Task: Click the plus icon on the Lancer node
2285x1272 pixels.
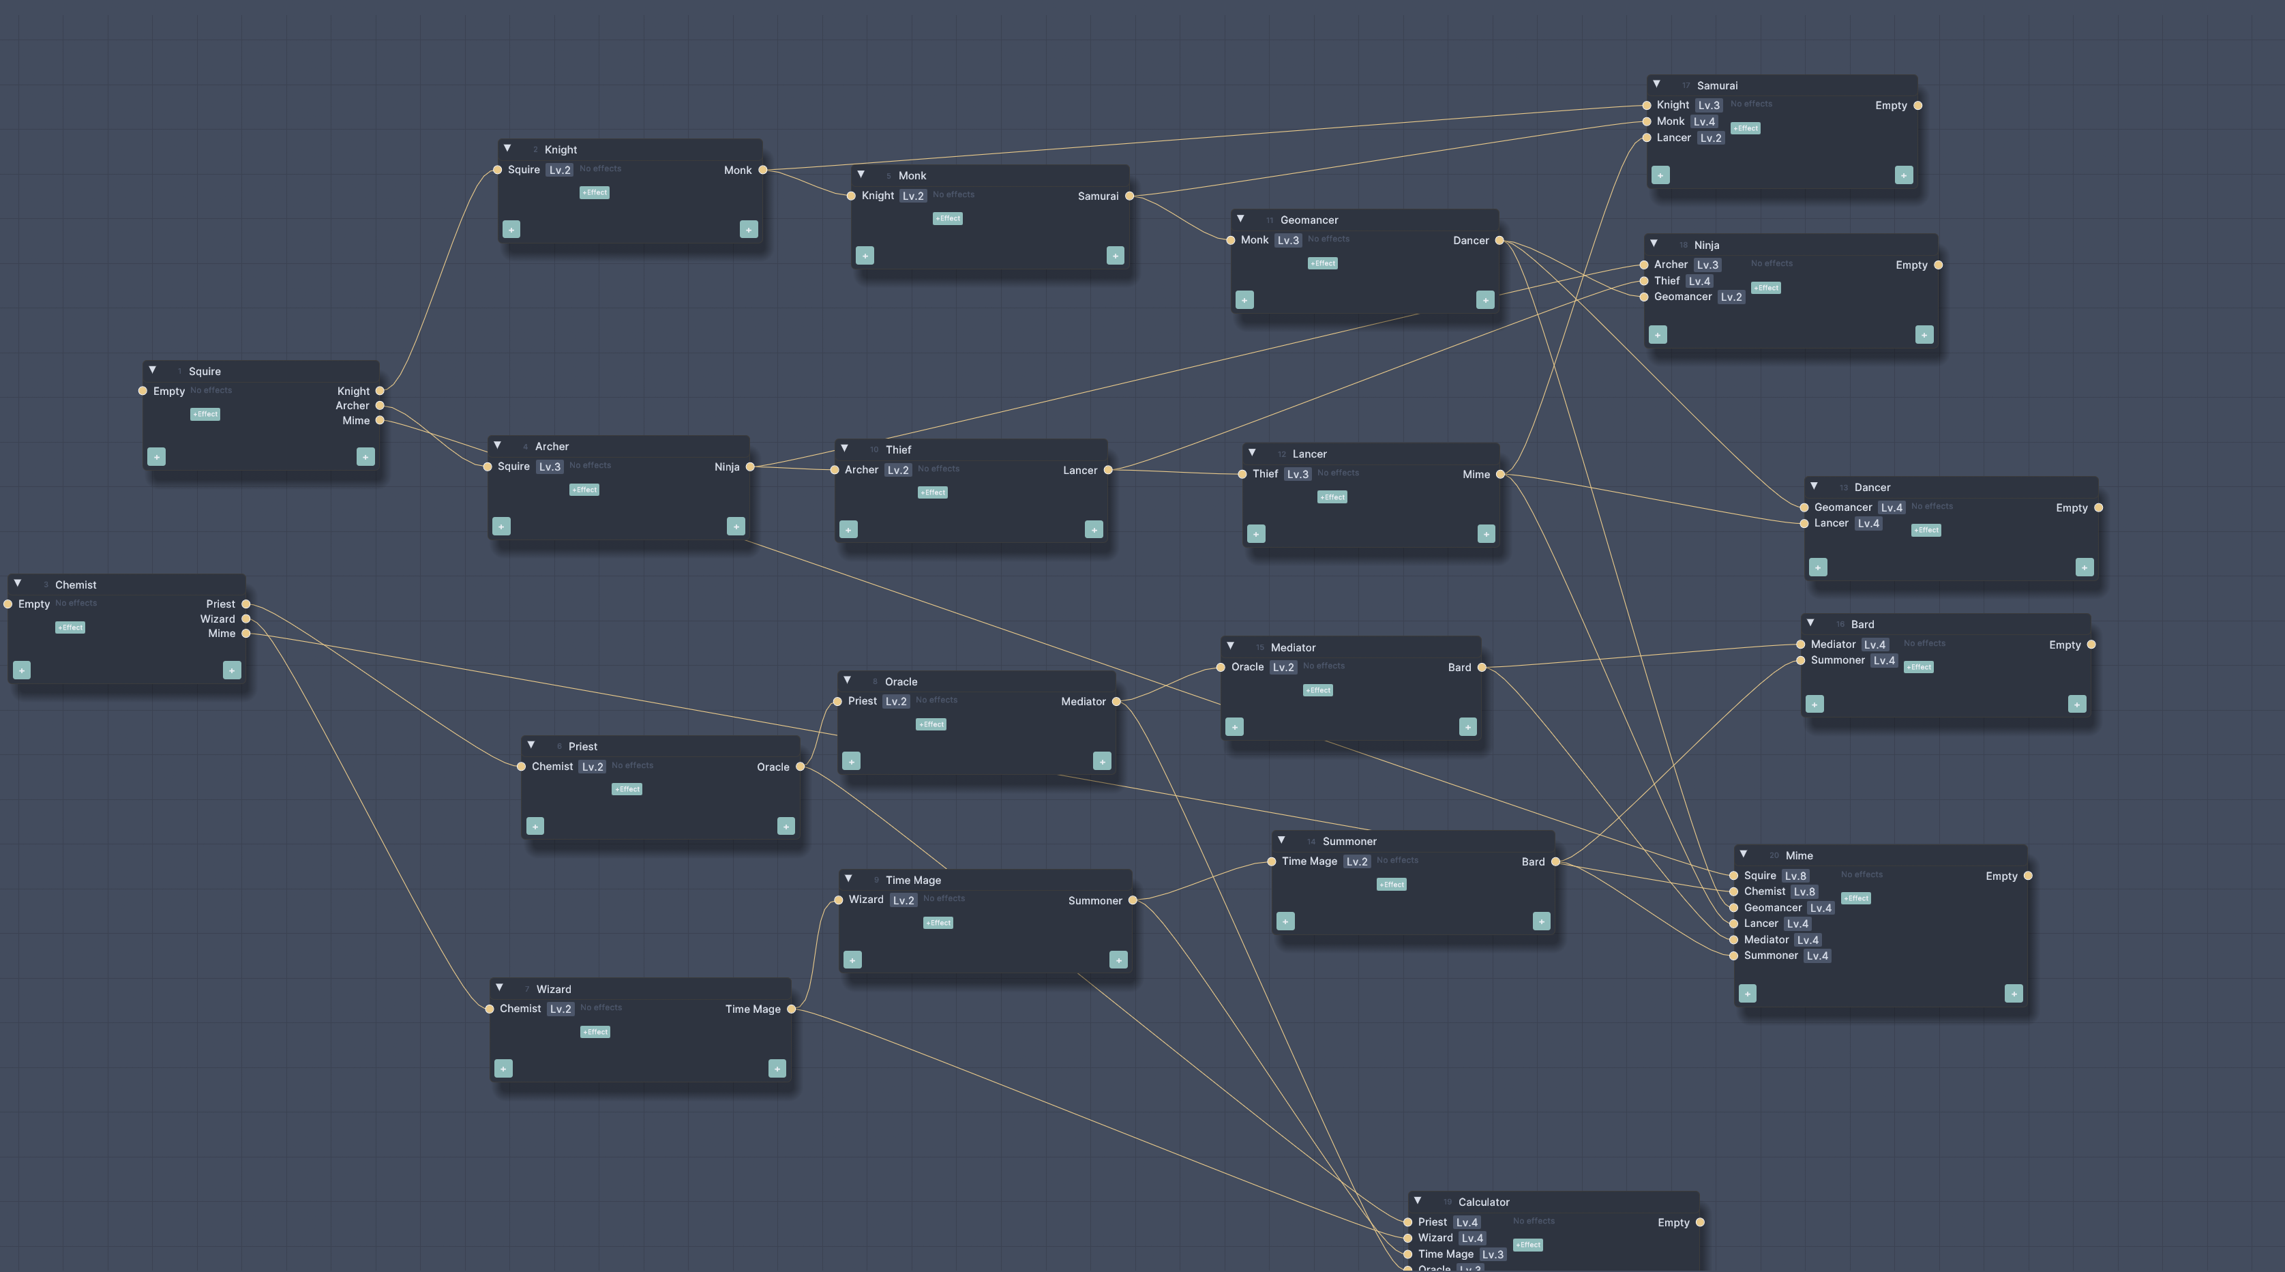Action: (x=1255, y=534)
